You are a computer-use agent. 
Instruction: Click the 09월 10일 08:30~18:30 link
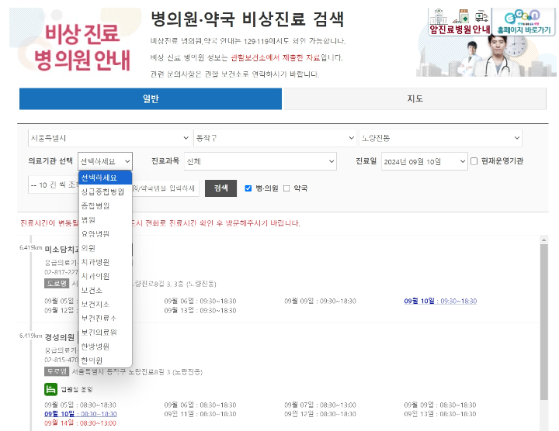pyautogui.click(x=81, y=414)
